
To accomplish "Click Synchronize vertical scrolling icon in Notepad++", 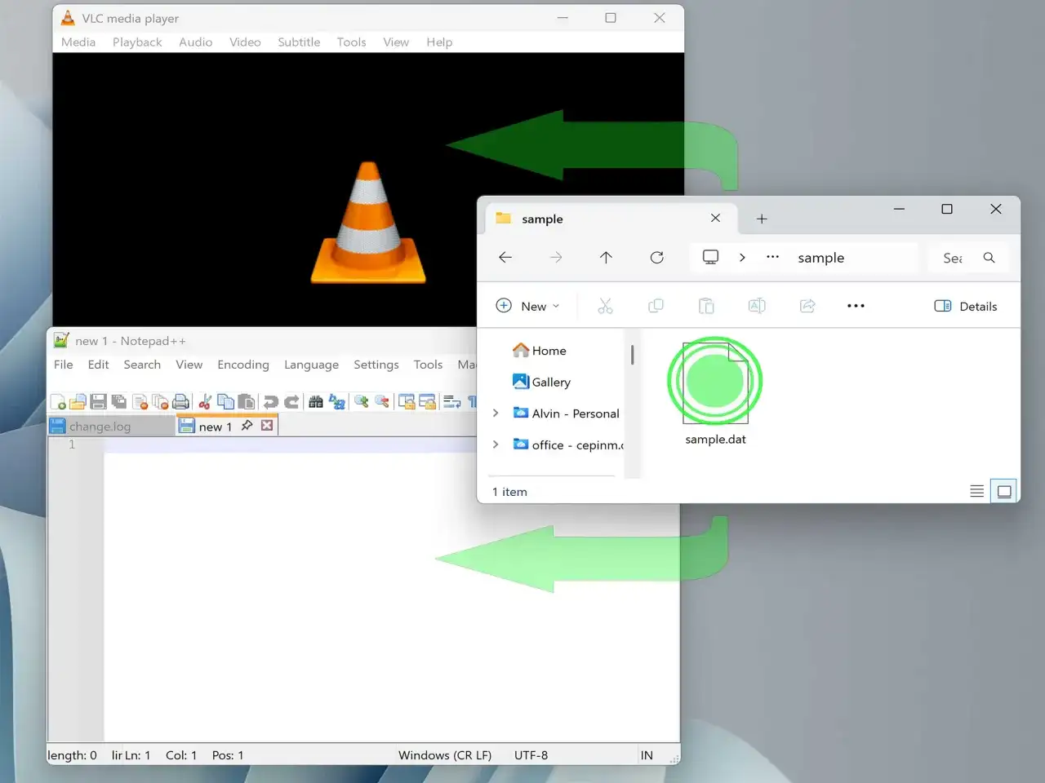I will pos(407,401).
